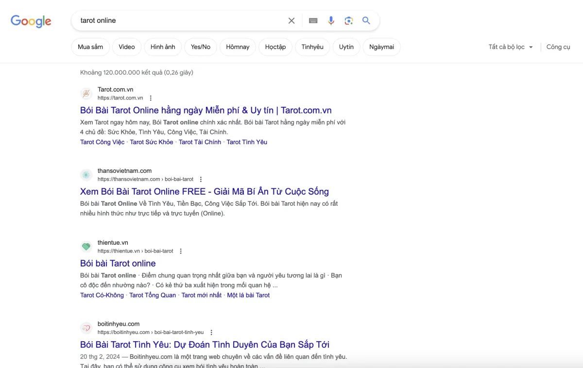
Task: Select the 'Họctập' filter chip
Action: coord(275,47)
